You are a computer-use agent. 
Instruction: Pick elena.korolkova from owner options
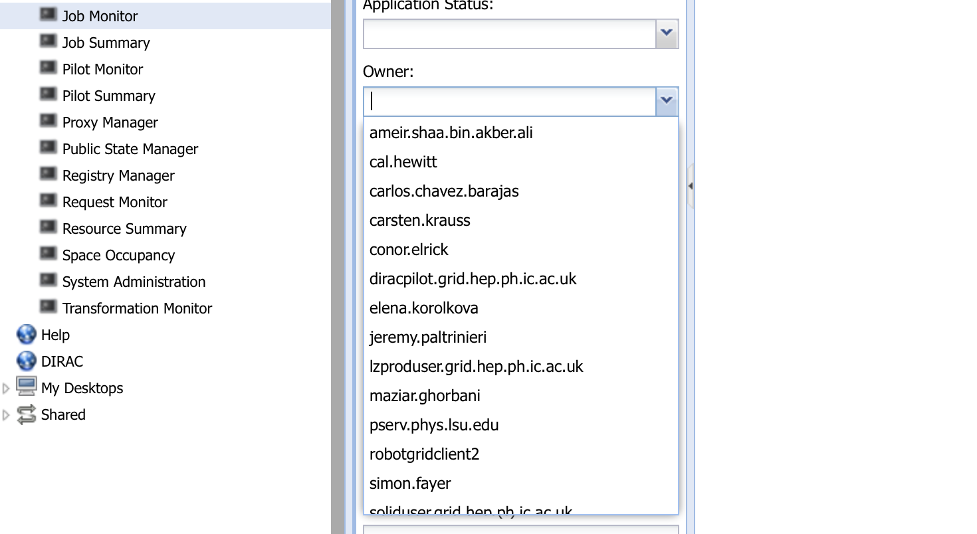423,308
